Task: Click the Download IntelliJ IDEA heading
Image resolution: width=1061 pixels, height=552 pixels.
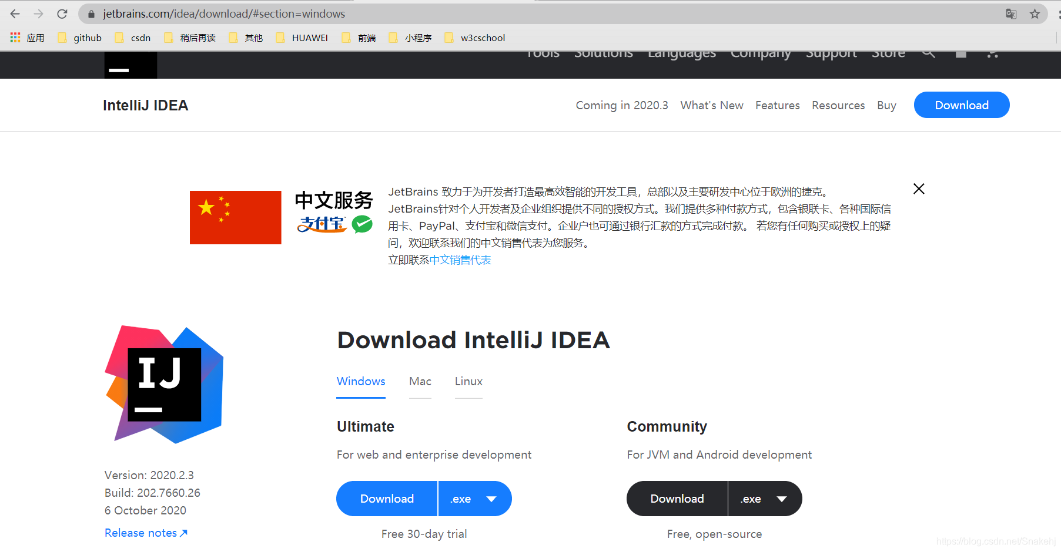Action: coord(473,340)
